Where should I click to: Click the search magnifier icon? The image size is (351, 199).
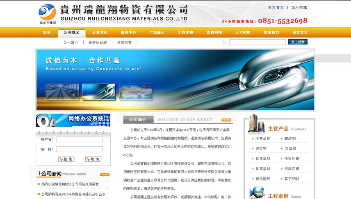click(225, 42)
